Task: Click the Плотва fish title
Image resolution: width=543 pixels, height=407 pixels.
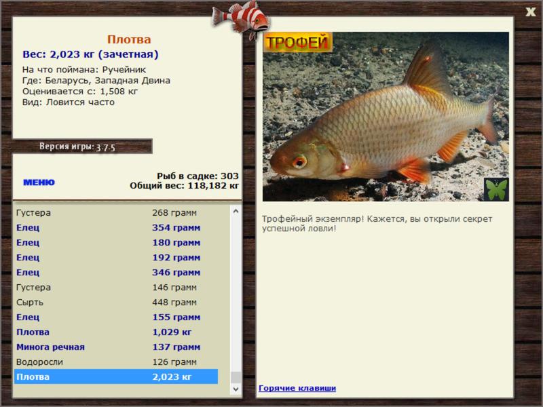Action: tap(129, 39)
